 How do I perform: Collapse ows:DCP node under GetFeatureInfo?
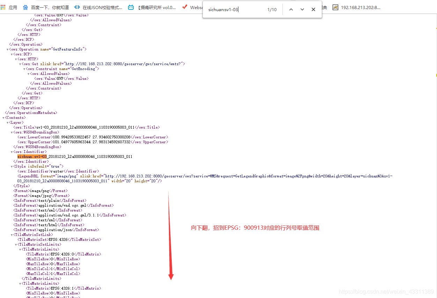click(x=12, y=54)
